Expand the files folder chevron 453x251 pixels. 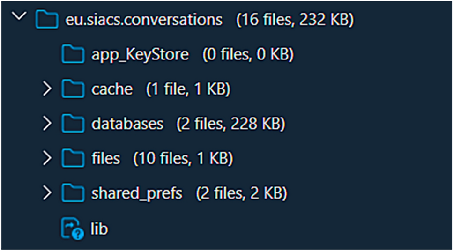pos(46,158)
